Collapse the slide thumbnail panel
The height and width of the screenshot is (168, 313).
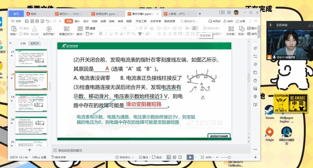pyautogui.click(x=10, y=43)
